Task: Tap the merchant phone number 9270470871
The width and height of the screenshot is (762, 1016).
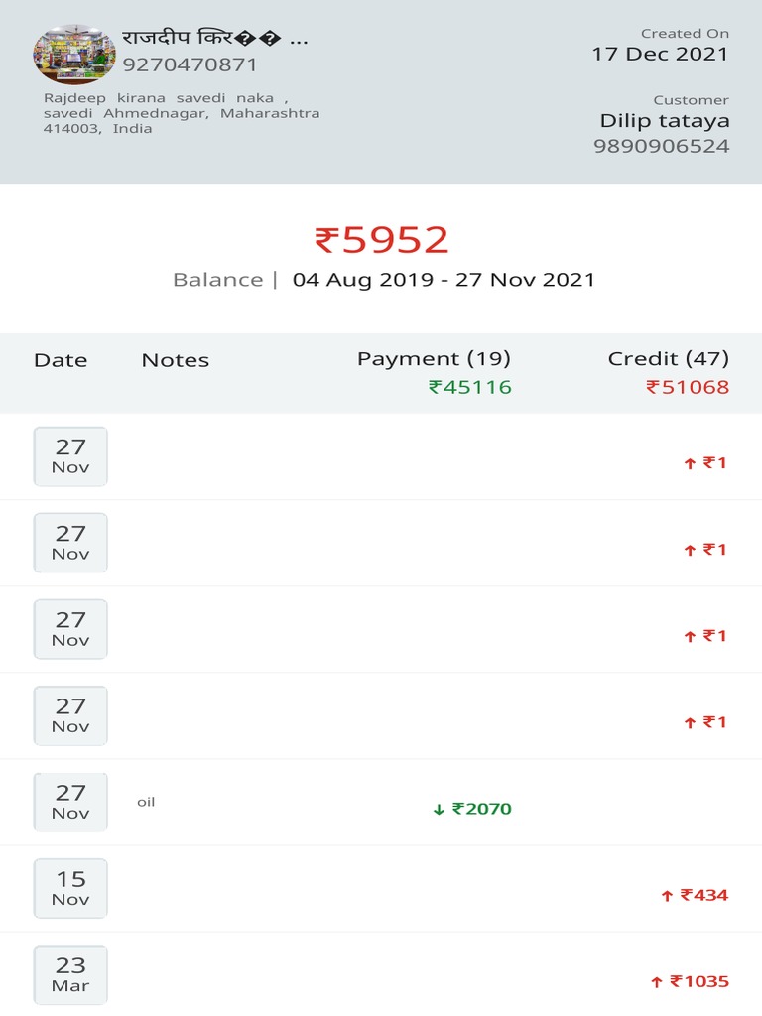Action: point(190,64)
